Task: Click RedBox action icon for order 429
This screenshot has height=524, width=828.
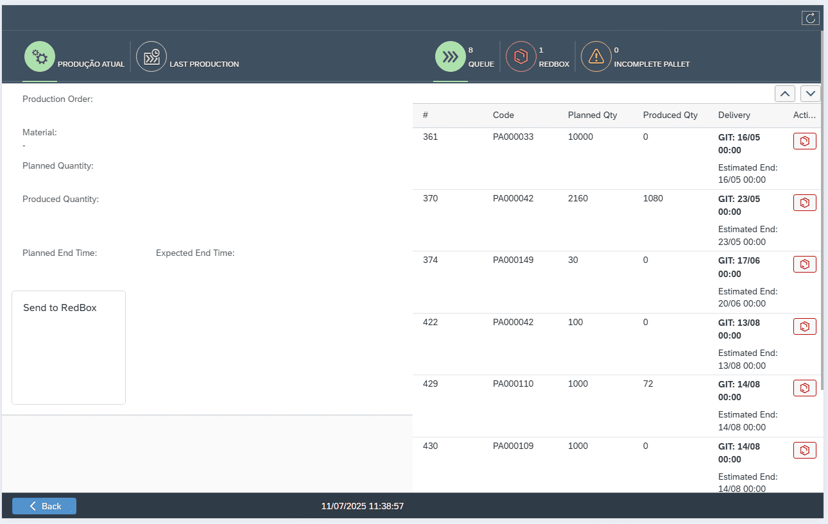Action: coord(804,388)
